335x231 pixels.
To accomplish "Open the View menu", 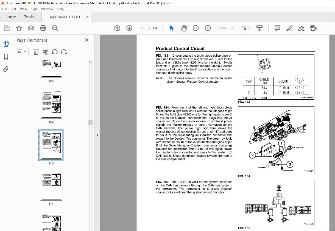I will pyautogui.click(x=24, y=9).
